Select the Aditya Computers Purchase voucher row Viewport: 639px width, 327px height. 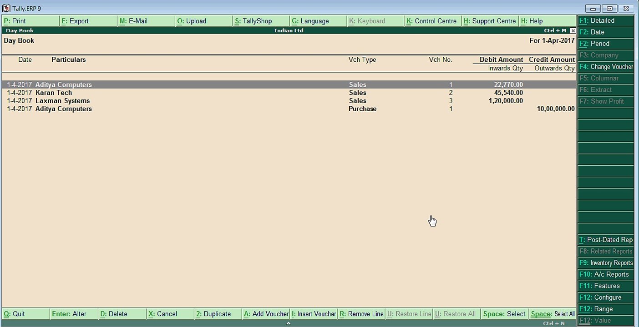pyautogui.click(x=289, y=109)
